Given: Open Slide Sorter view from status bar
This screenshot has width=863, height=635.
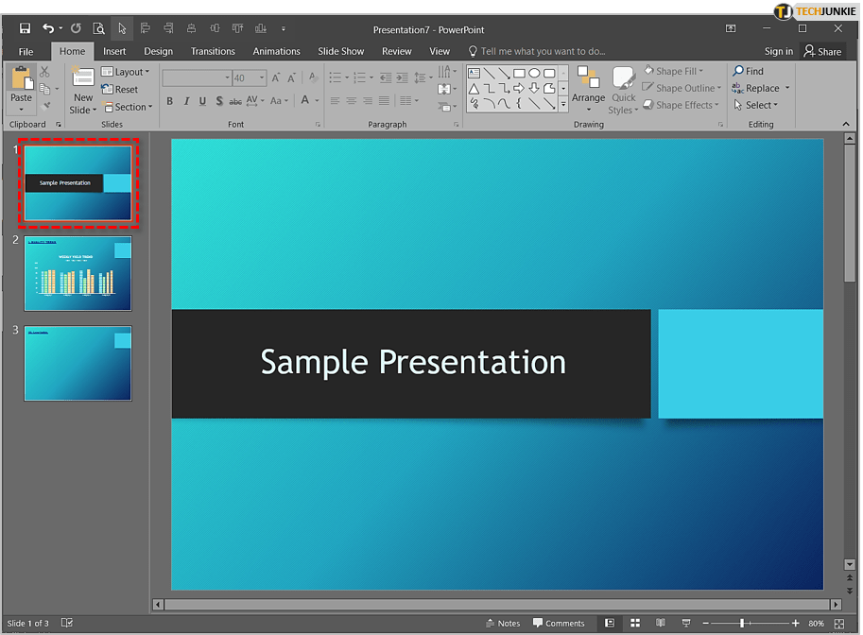Looking at the screenshot, I should point(635,624).
